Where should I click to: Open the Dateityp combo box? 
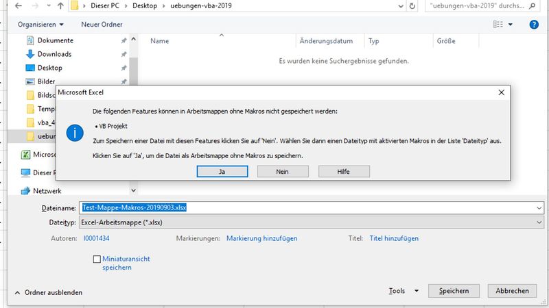tap(312, 222)
